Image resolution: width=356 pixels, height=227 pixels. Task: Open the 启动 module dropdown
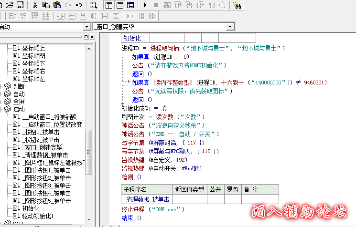pos(86,27)
